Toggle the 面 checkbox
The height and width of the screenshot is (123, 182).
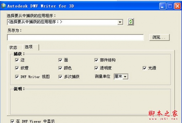(x=60, y=60)
